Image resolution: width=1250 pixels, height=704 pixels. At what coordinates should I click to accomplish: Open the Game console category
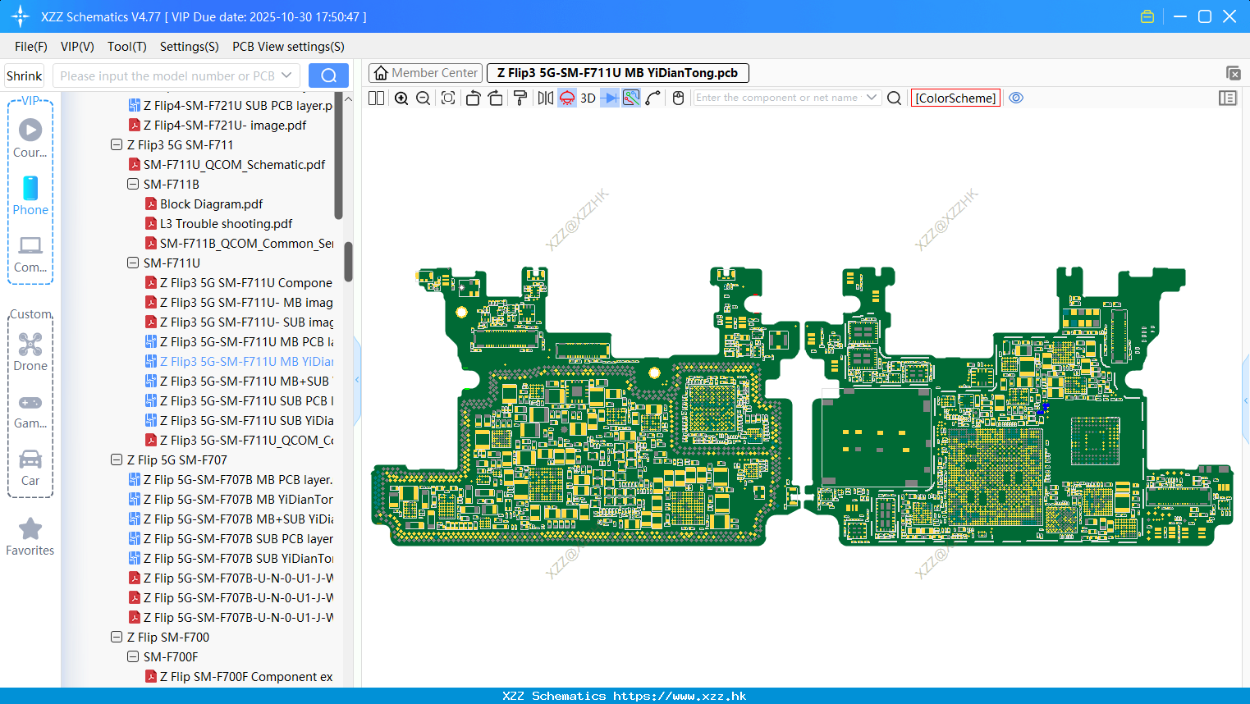30,410
